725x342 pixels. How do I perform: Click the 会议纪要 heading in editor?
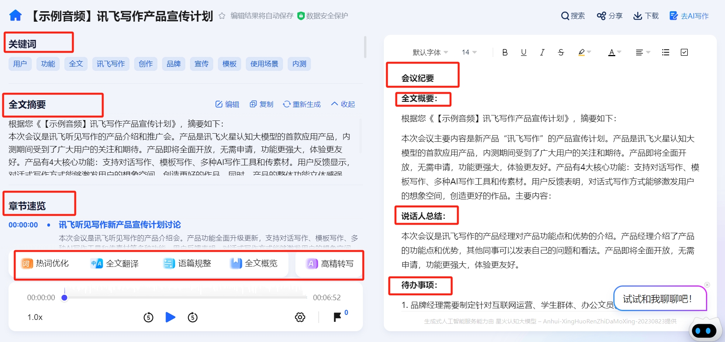(x=418, y=78)
